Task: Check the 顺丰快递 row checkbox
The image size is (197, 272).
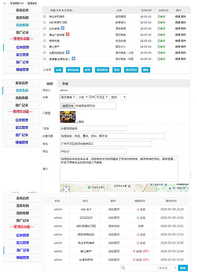Action: coord(45,41)
